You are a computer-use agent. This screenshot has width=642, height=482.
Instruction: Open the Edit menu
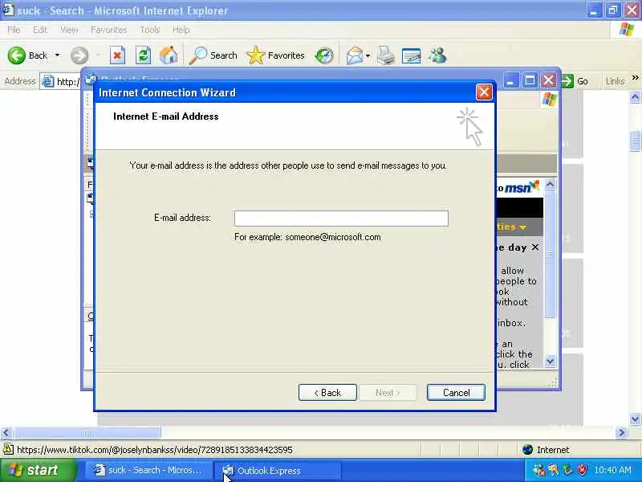(39, 30)
